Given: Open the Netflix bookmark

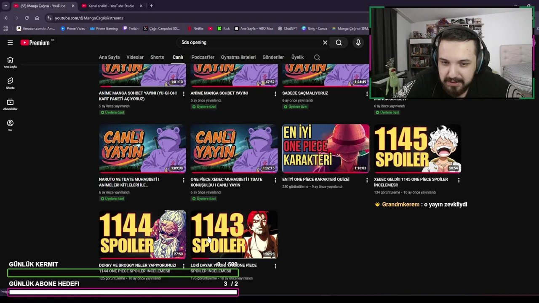Looking at the screenshot, I should tap(195, 29).
